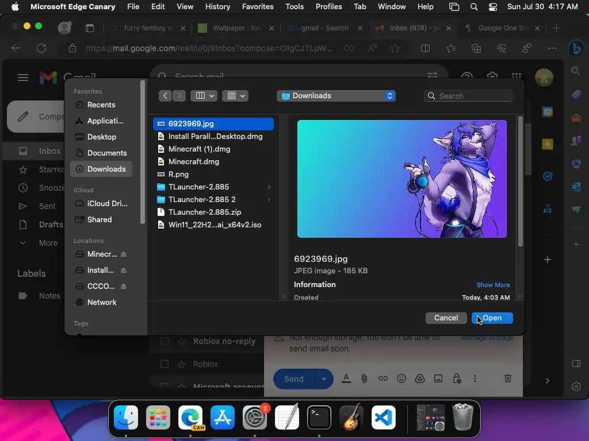Viewport: 589px width, 441px height.
Task: Click Gmail insert emoji icon
Action: pyautogui.click(x=401, y=379)
